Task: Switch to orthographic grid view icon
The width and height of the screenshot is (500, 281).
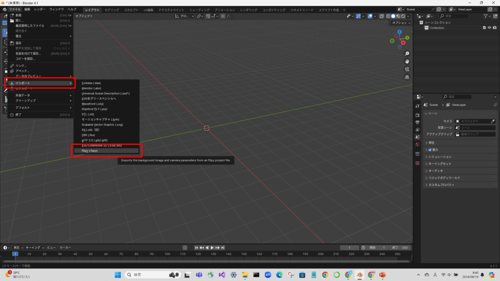Action: click(x=407, y=77)
